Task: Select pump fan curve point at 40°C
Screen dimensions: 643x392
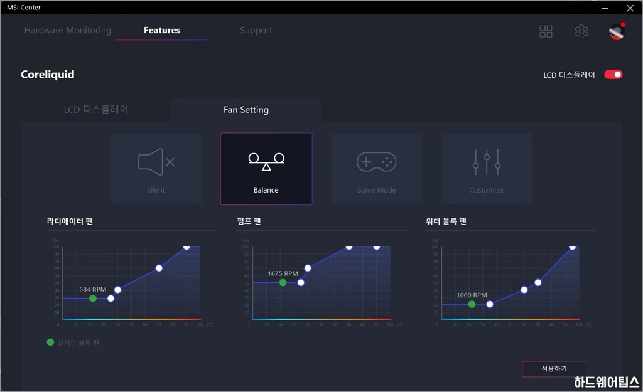Action: click(308, 268)
